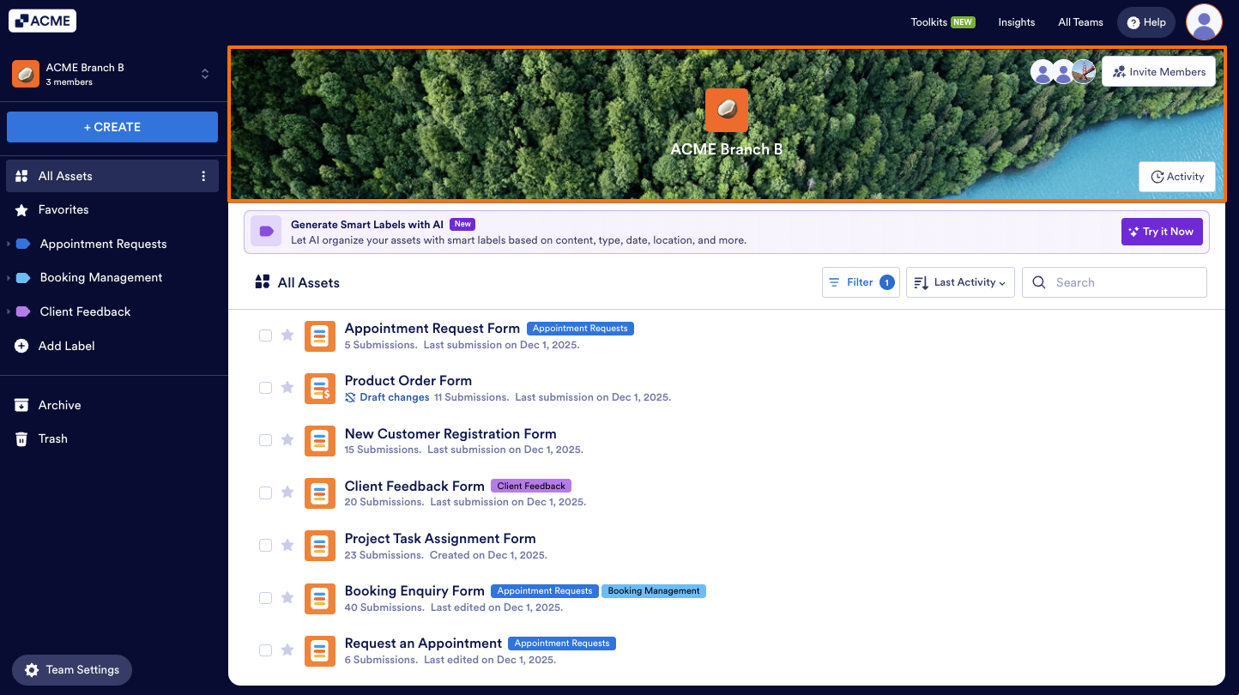Click the Client Feedback Form icon
Screen dimensions: 1239x695
(320, 493)
